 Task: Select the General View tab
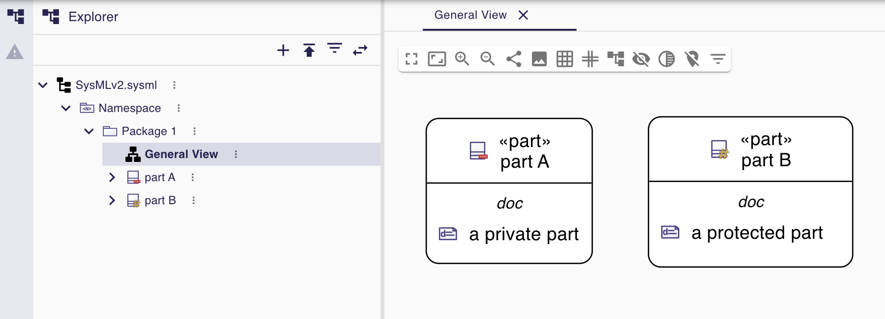point(470,15)
